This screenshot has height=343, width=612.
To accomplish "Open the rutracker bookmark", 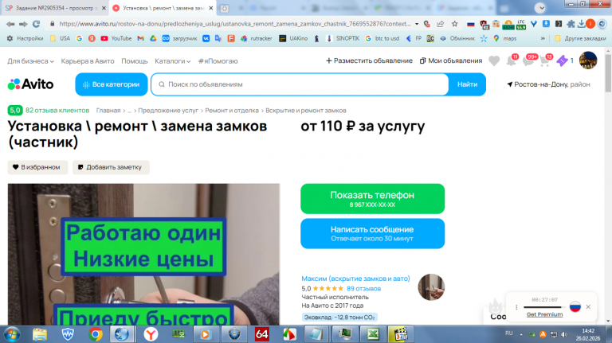I will (x=256, y=38).
